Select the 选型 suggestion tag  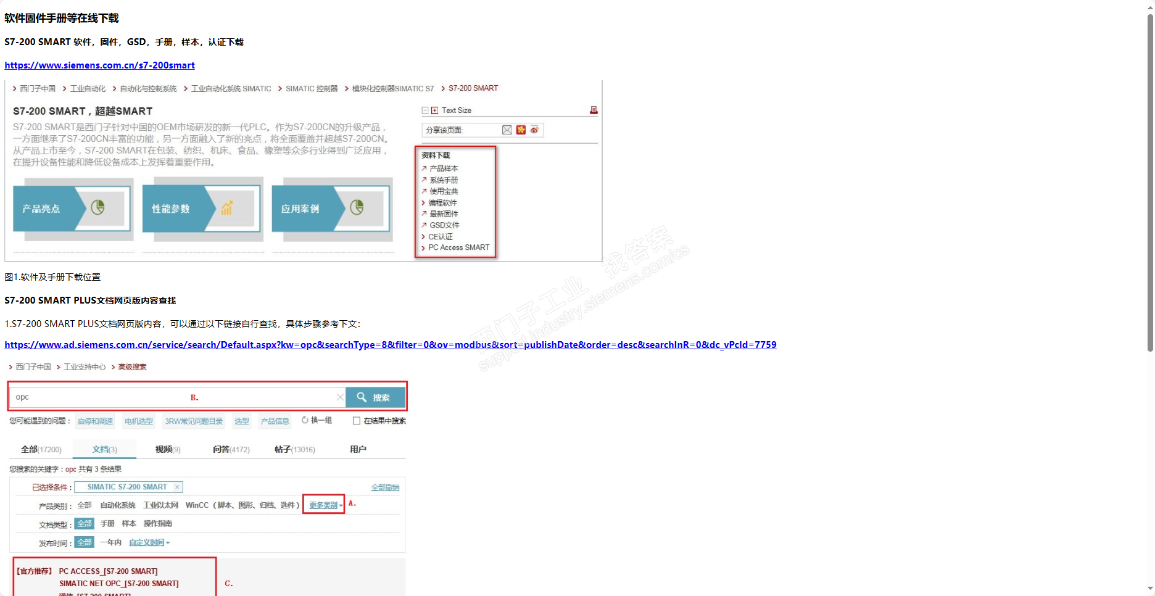(x=242, y=421)
